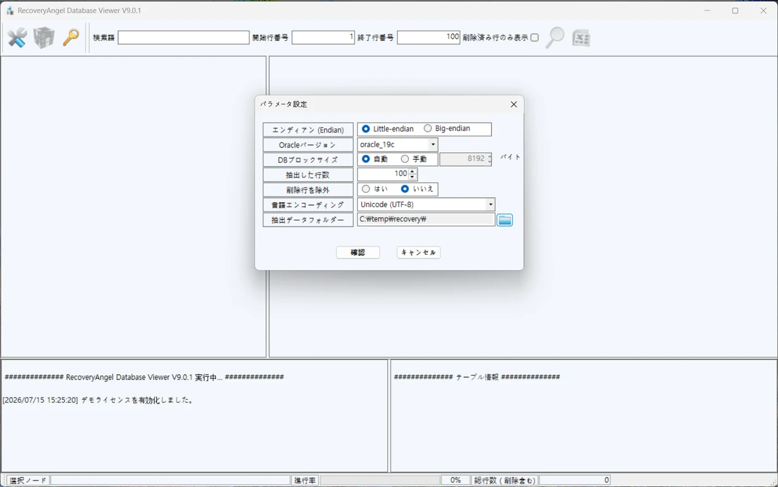
Task: Select the Big-endian radio button
Action: coord(427,129)
